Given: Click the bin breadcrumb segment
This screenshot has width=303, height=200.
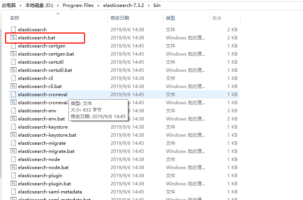Looking at the screenshot, I should (x=157, y=5).
